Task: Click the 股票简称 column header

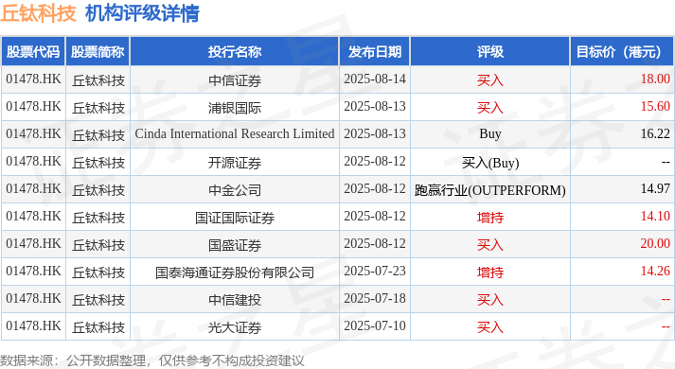Action: pyautogui.click(x=98, y=52)
